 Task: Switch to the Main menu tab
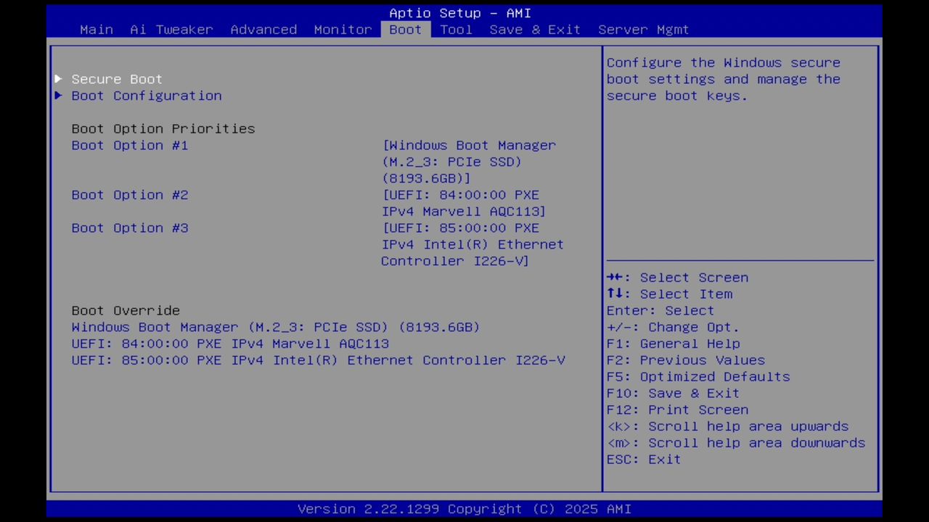(96, 29)
